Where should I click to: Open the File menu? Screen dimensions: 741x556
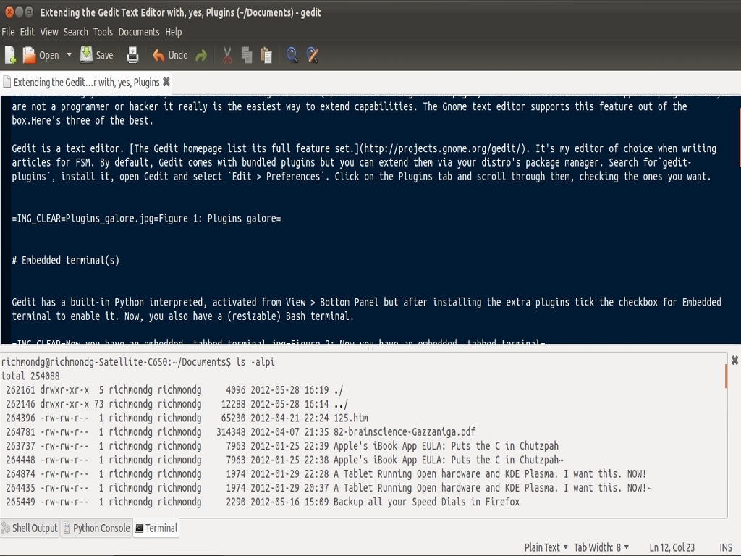[x=8, y=32]
